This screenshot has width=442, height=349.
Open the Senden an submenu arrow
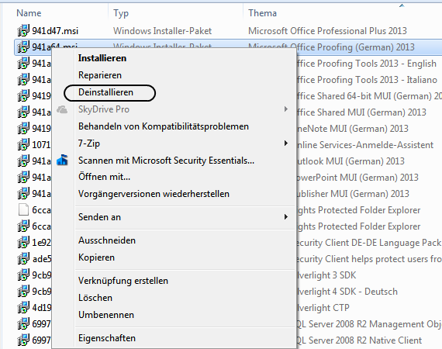click(286, 217)
